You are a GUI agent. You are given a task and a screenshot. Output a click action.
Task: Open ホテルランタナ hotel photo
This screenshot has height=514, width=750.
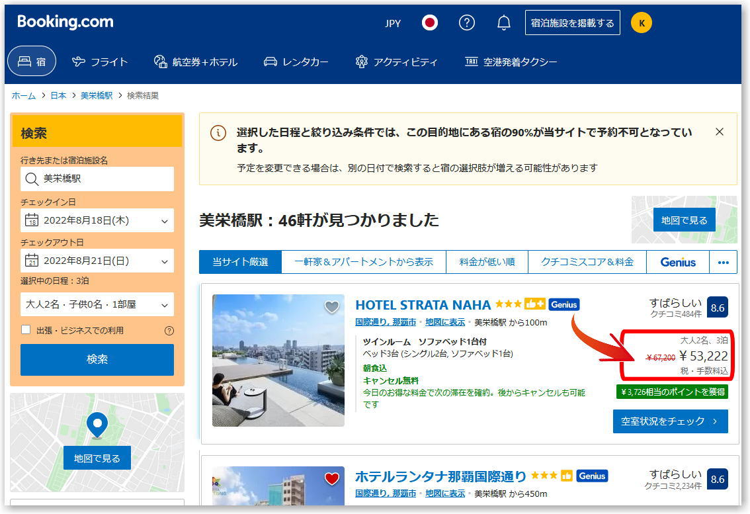coord(278,486)
